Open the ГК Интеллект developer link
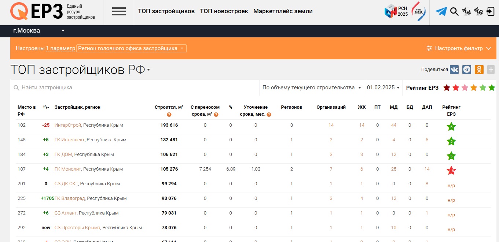Viewport: 499px width, 242px height. [x=70, y=140]
